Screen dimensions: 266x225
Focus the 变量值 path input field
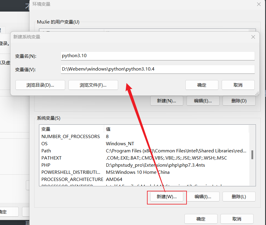tap(157, 69)
